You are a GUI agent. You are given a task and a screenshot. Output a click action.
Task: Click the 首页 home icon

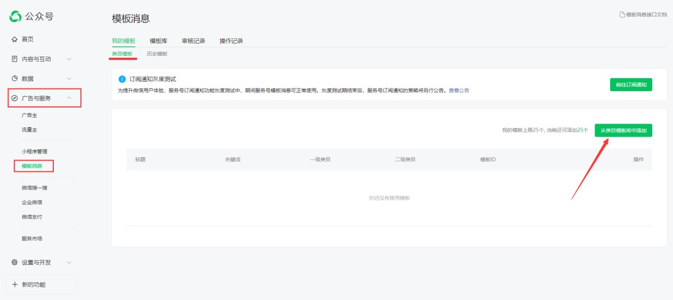(15, 39)
